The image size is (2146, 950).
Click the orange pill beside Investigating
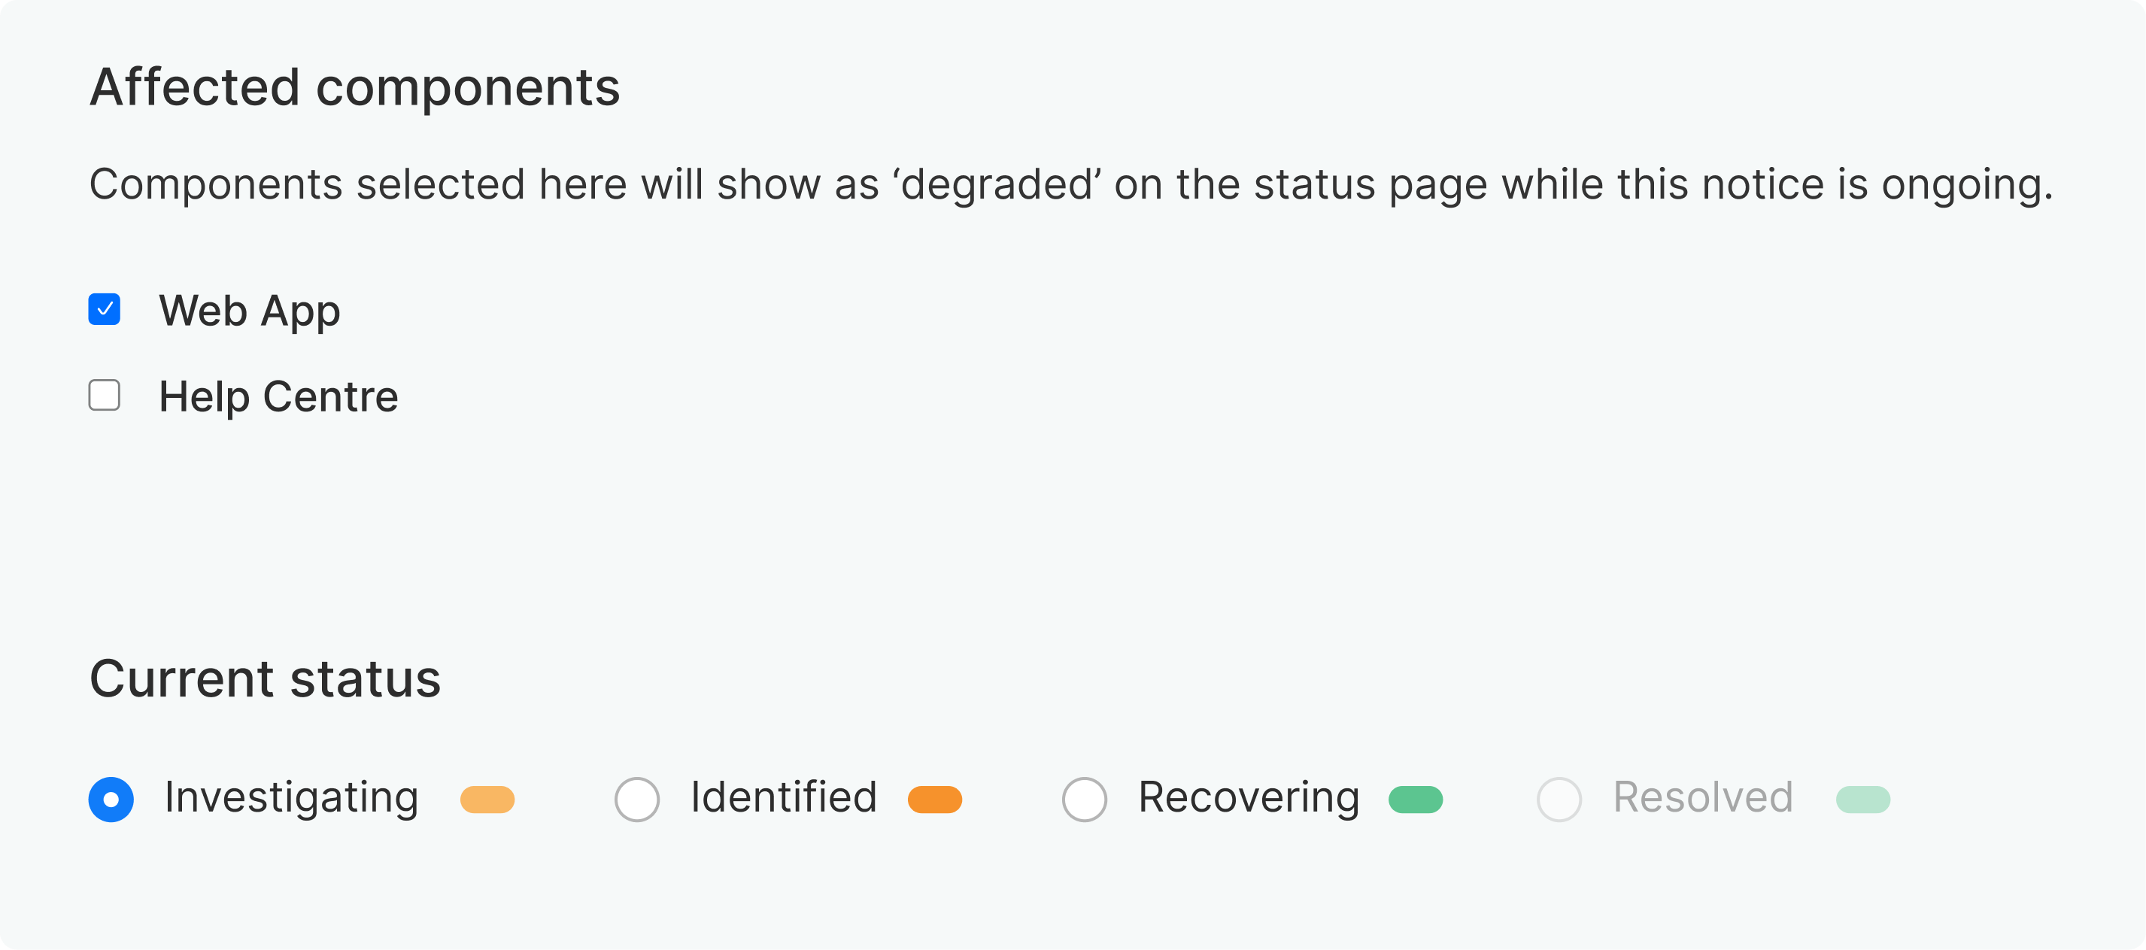(487, 798)
